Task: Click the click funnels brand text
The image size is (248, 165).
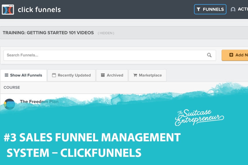Action: pyautogui.click(x=39, y=10)
